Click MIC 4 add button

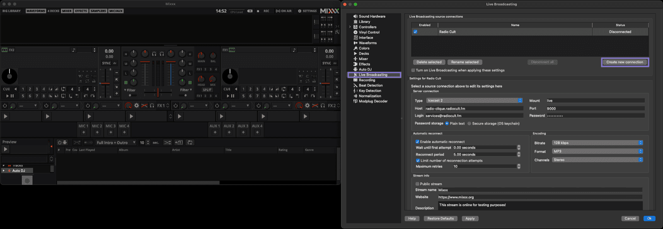124,132
